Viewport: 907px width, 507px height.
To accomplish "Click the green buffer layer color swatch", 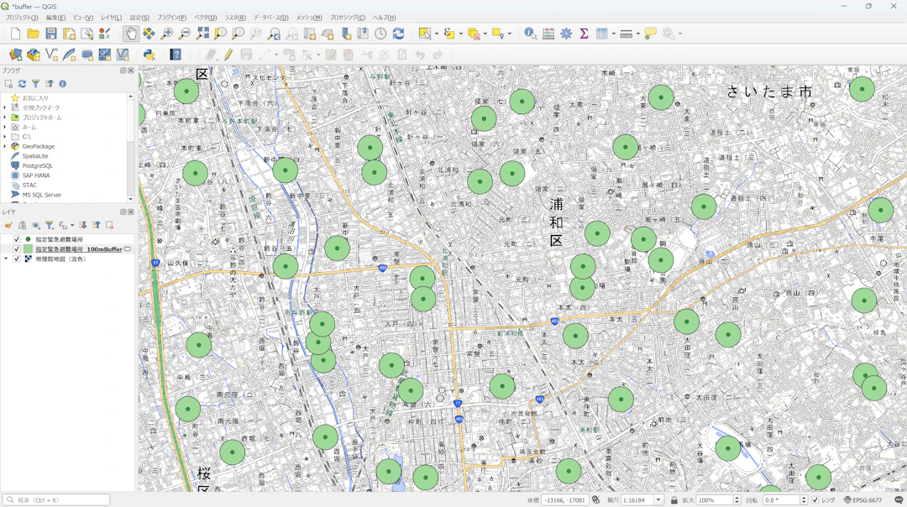I will 28,249.
